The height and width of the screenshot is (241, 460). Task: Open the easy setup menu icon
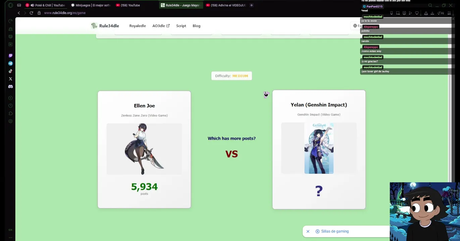point(449,13)
